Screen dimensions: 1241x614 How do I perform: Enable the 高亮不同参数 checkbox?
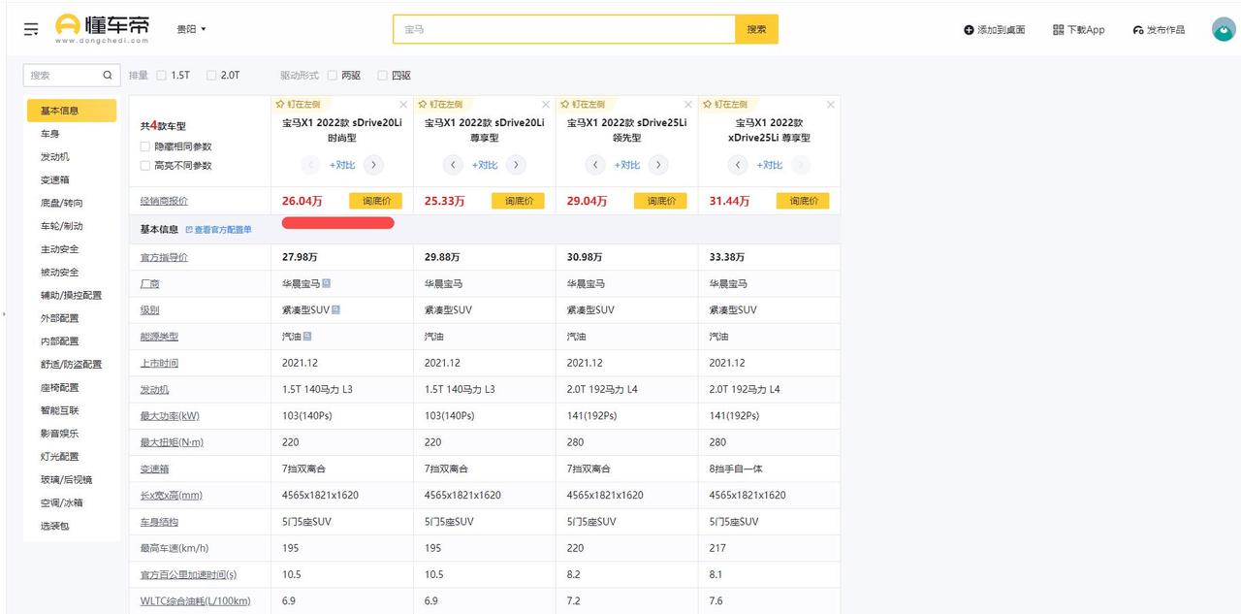145,166
